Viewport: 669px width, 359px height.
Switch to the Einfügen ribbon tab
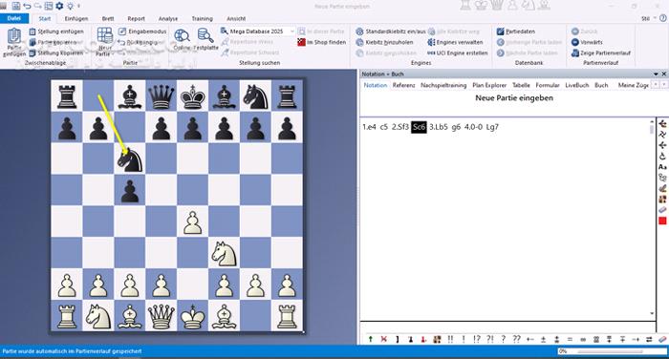tap(76, 19)
